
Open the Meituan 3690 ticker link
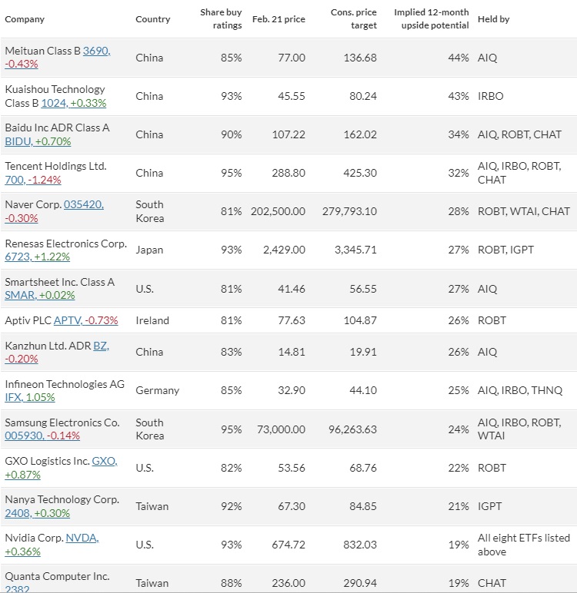pyautogui.click(x=97, y=51)
